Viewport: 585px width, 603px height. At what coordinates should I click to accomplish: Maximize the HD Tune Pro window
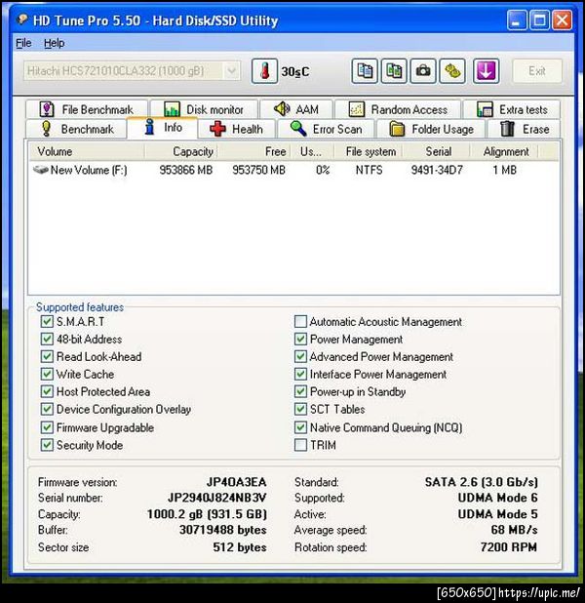[539, 20]
